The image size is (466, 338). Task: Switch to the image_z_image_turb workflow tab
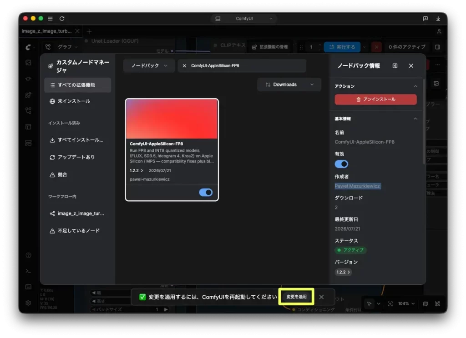(47, 31)
